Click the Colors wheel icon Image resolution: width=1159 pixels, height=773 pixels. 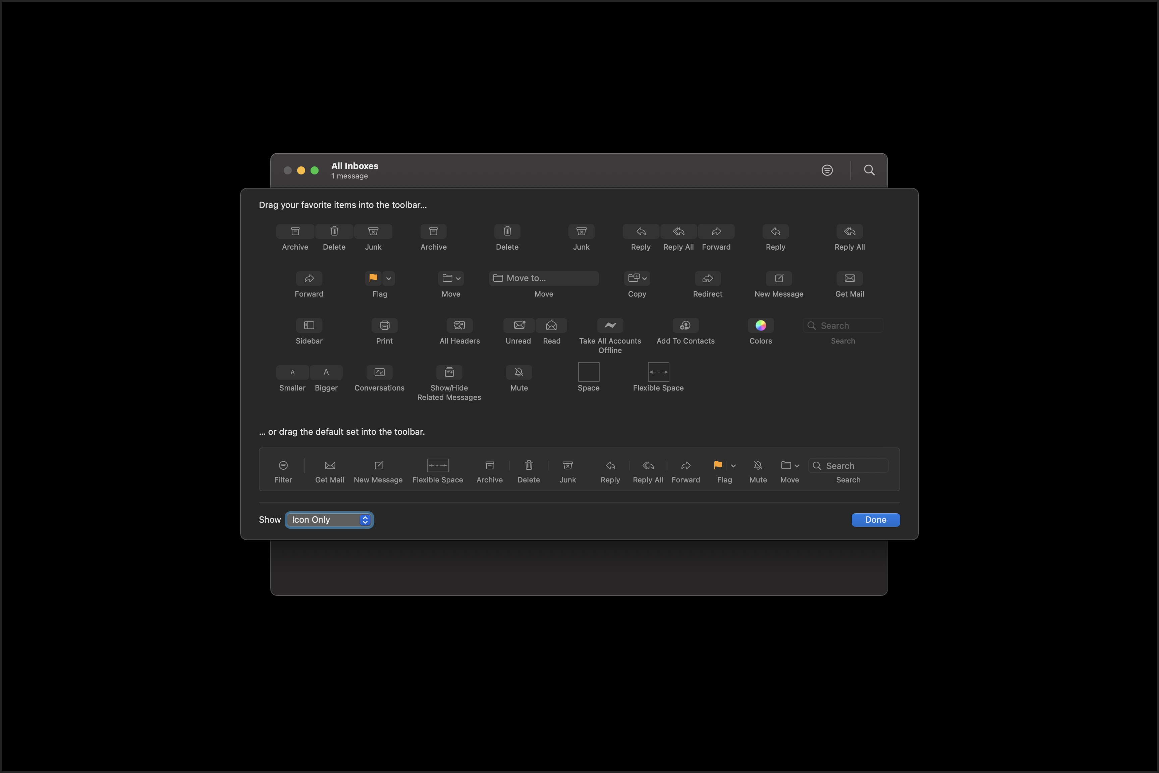pyautogui.click(x=760, y=325)
